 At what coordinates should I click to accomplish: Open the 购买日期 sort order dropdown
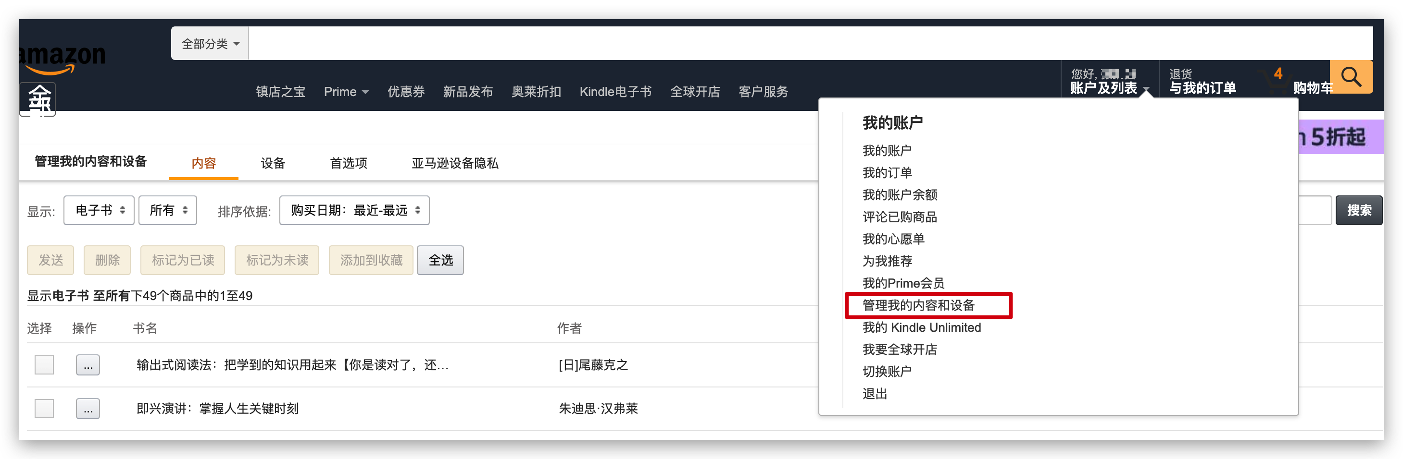click(x=354, y=210)
